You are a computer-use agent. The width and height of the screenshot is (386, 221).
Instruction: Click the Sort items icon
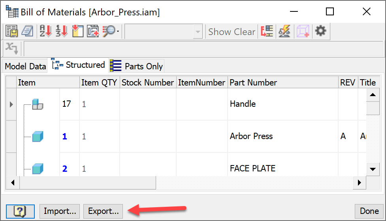pos(46,32)
